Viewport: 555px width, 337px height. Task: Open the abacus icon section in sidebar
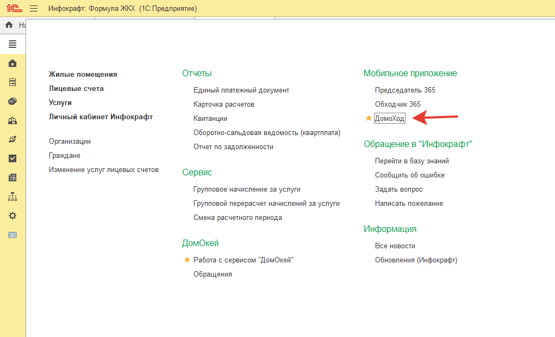(x=13, y=82)
